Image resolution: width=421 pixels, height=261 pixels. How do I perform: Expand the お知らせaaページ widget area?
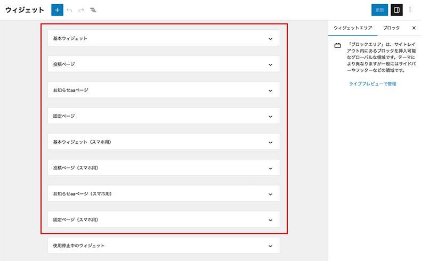tap(270, 90)
